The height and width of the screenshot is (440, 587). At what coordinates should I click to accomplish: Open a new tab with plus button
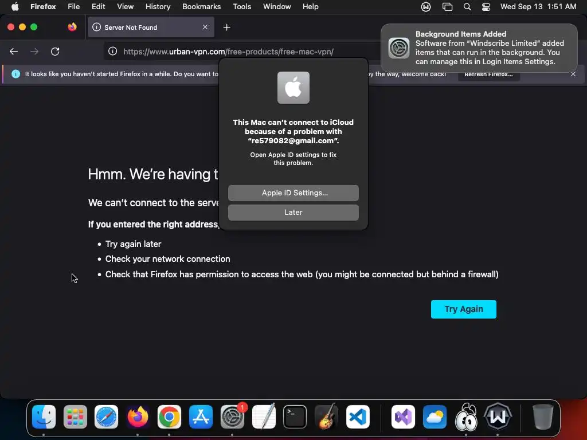pyautogui.click(x=226, y=27)
